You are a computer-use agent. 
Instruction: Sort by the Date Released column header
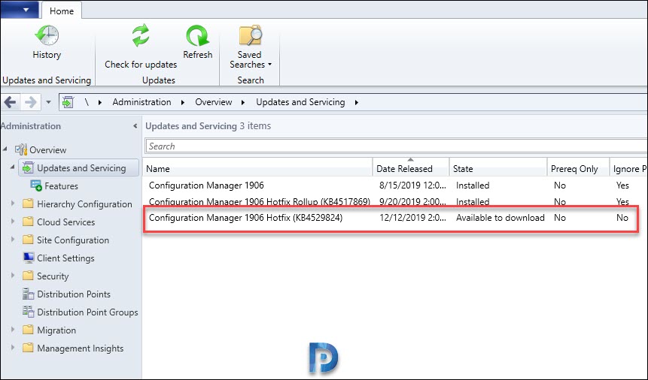pyautogui.click(x=411, y=168)
